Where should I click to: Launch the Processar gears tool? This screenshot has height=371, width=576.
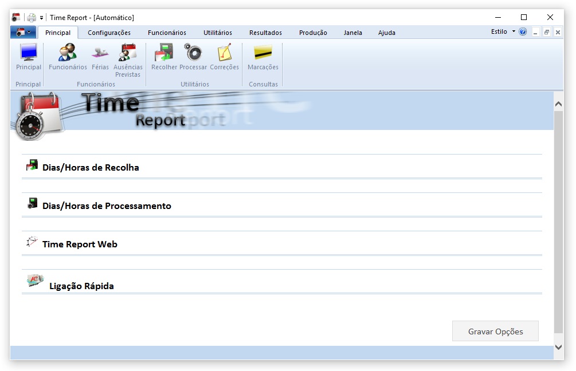pos(193,57)
